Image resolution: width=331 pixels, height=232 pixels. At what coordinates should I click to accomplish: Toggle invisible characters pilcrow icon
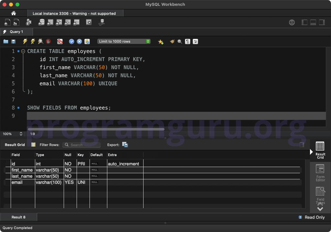coord(188,41)
